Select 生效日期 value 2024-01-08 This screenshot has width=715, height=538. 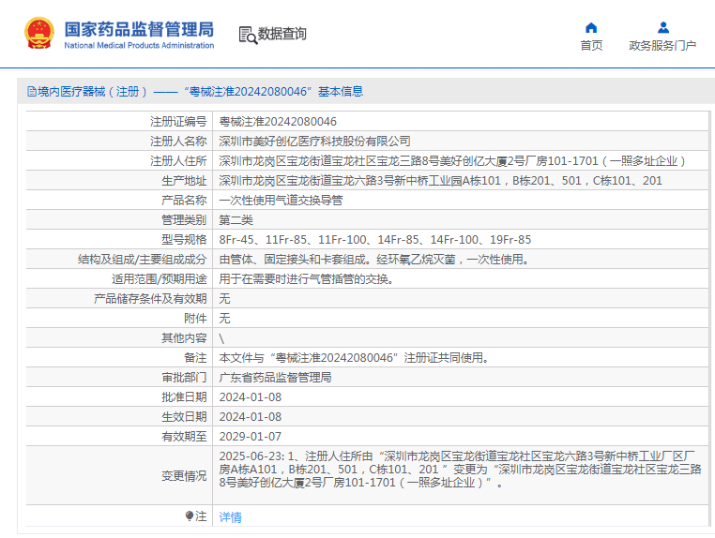coord(251,417)
